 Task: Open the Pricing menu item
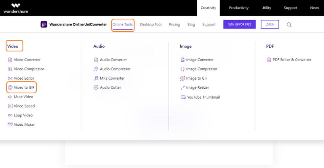[x=175, y=24]
